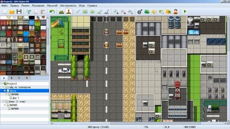Open the Resource Manager folders icon
This screenshot has height=129, width=230.
click(169, 11)
